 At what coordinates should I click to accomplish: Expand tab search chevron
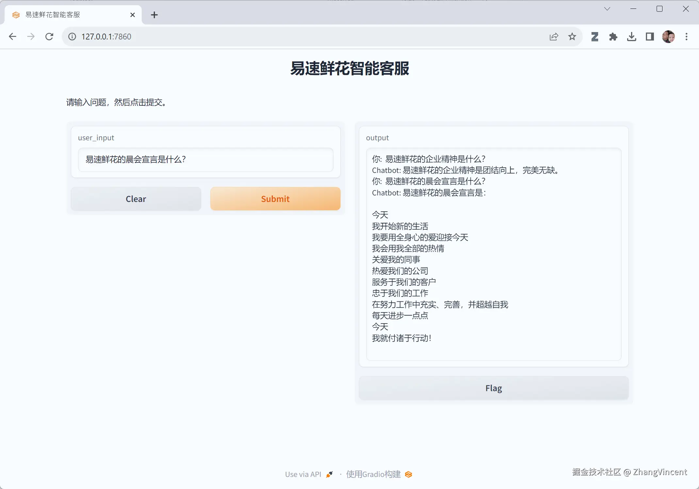pyautogui.click(x=607, y=9)
